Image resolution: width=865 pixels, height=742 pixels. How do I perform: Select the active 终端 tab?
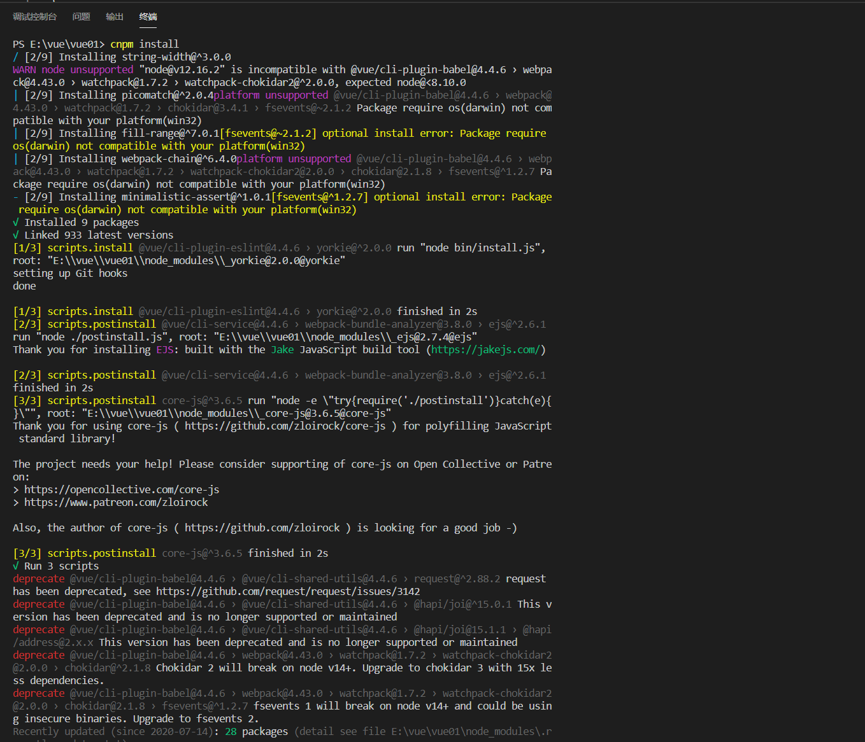click(148, 17)
